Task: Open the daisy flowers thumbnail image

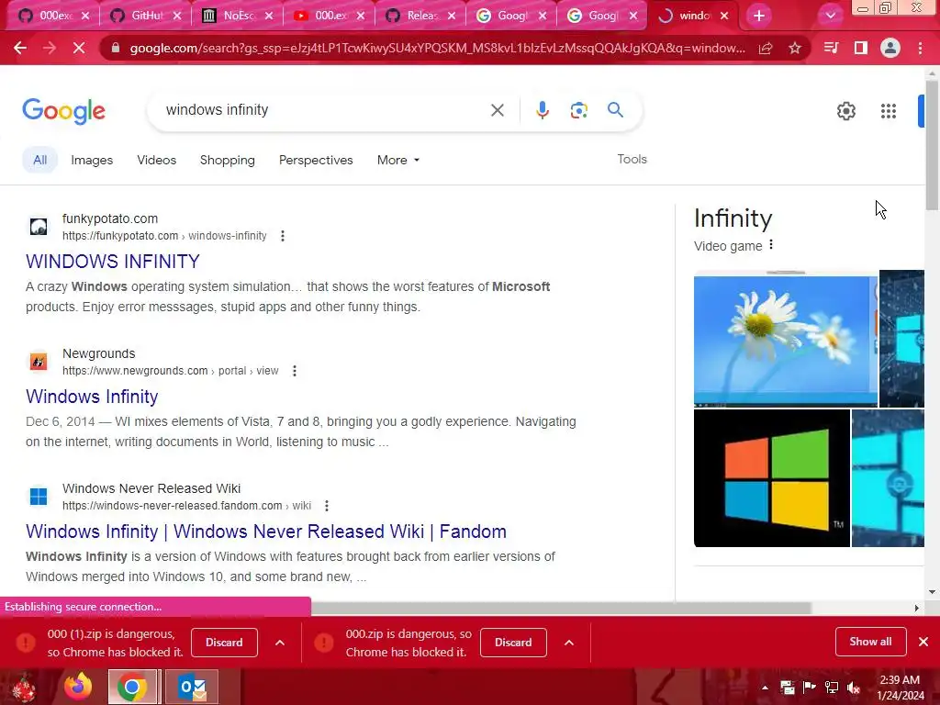Action: (786, 340)
